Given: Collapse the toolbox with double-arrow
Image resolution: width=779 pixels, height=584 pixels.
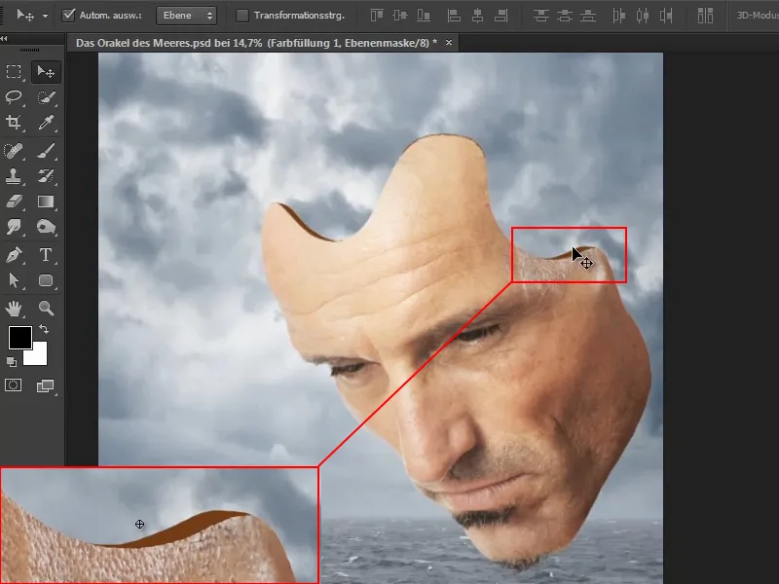Looking at the screenshot, I should (x=4, y=38).
